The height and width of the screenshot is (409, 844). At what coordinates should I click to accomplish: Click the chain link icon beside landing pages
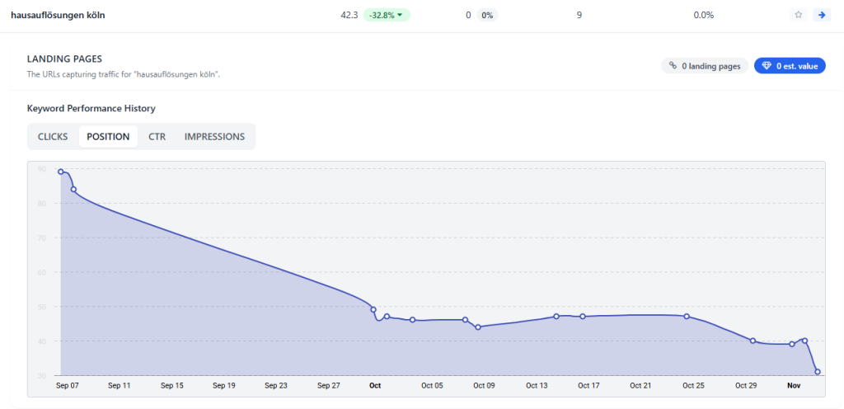(x=673, y=66)
